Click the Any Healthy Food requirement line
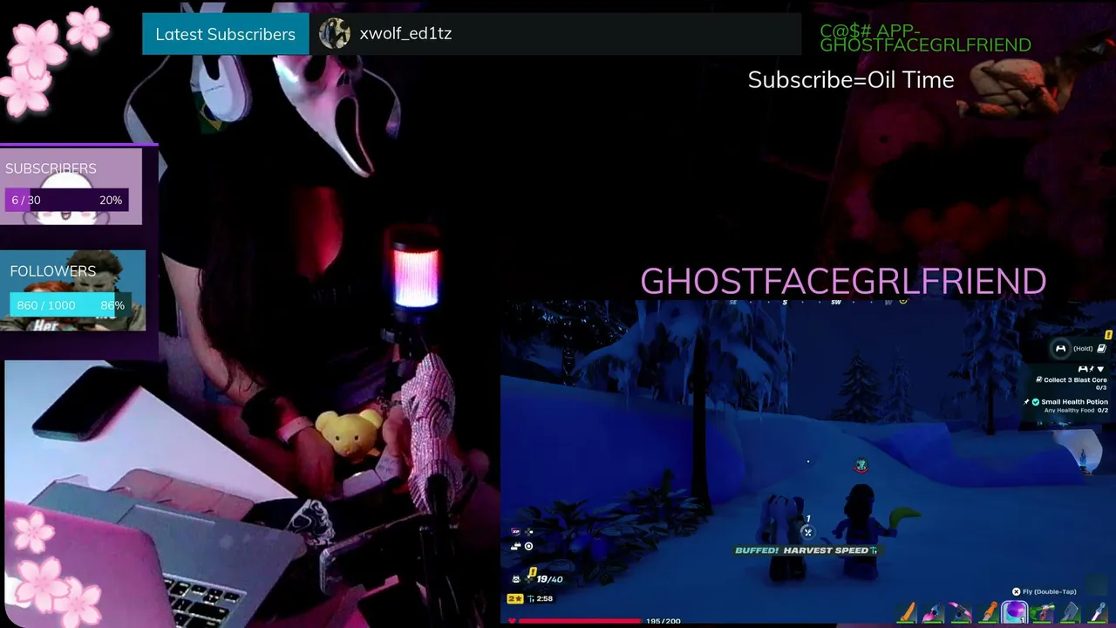This screenshot has height=628, width=1116. pos(1070,410)
